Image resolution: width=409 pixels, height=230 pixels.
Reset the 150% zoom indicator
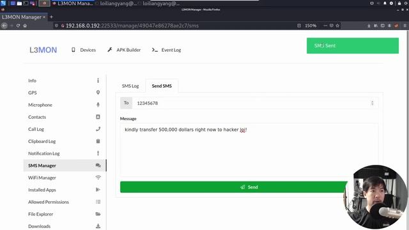pyautogui.click(x=311, y=26)
